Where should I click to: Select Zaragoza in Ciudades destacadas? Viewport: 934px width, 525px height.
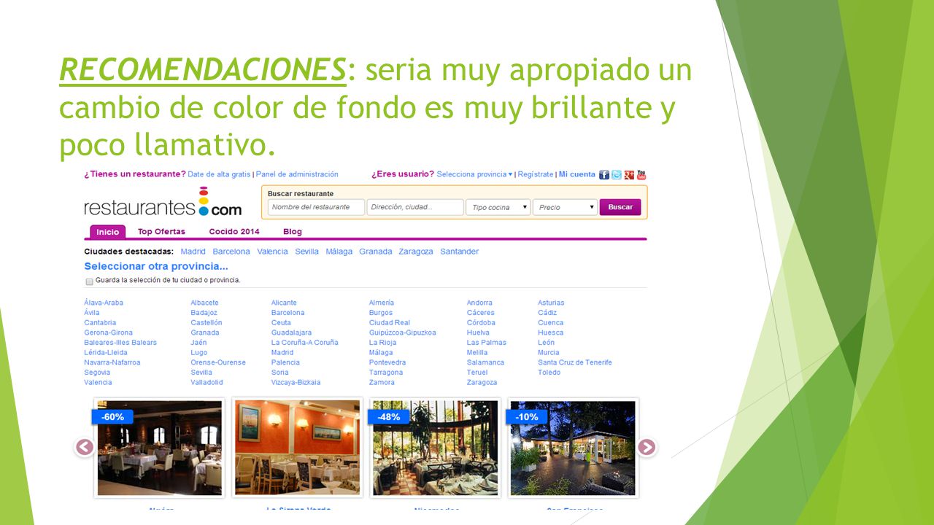point(416,252)
